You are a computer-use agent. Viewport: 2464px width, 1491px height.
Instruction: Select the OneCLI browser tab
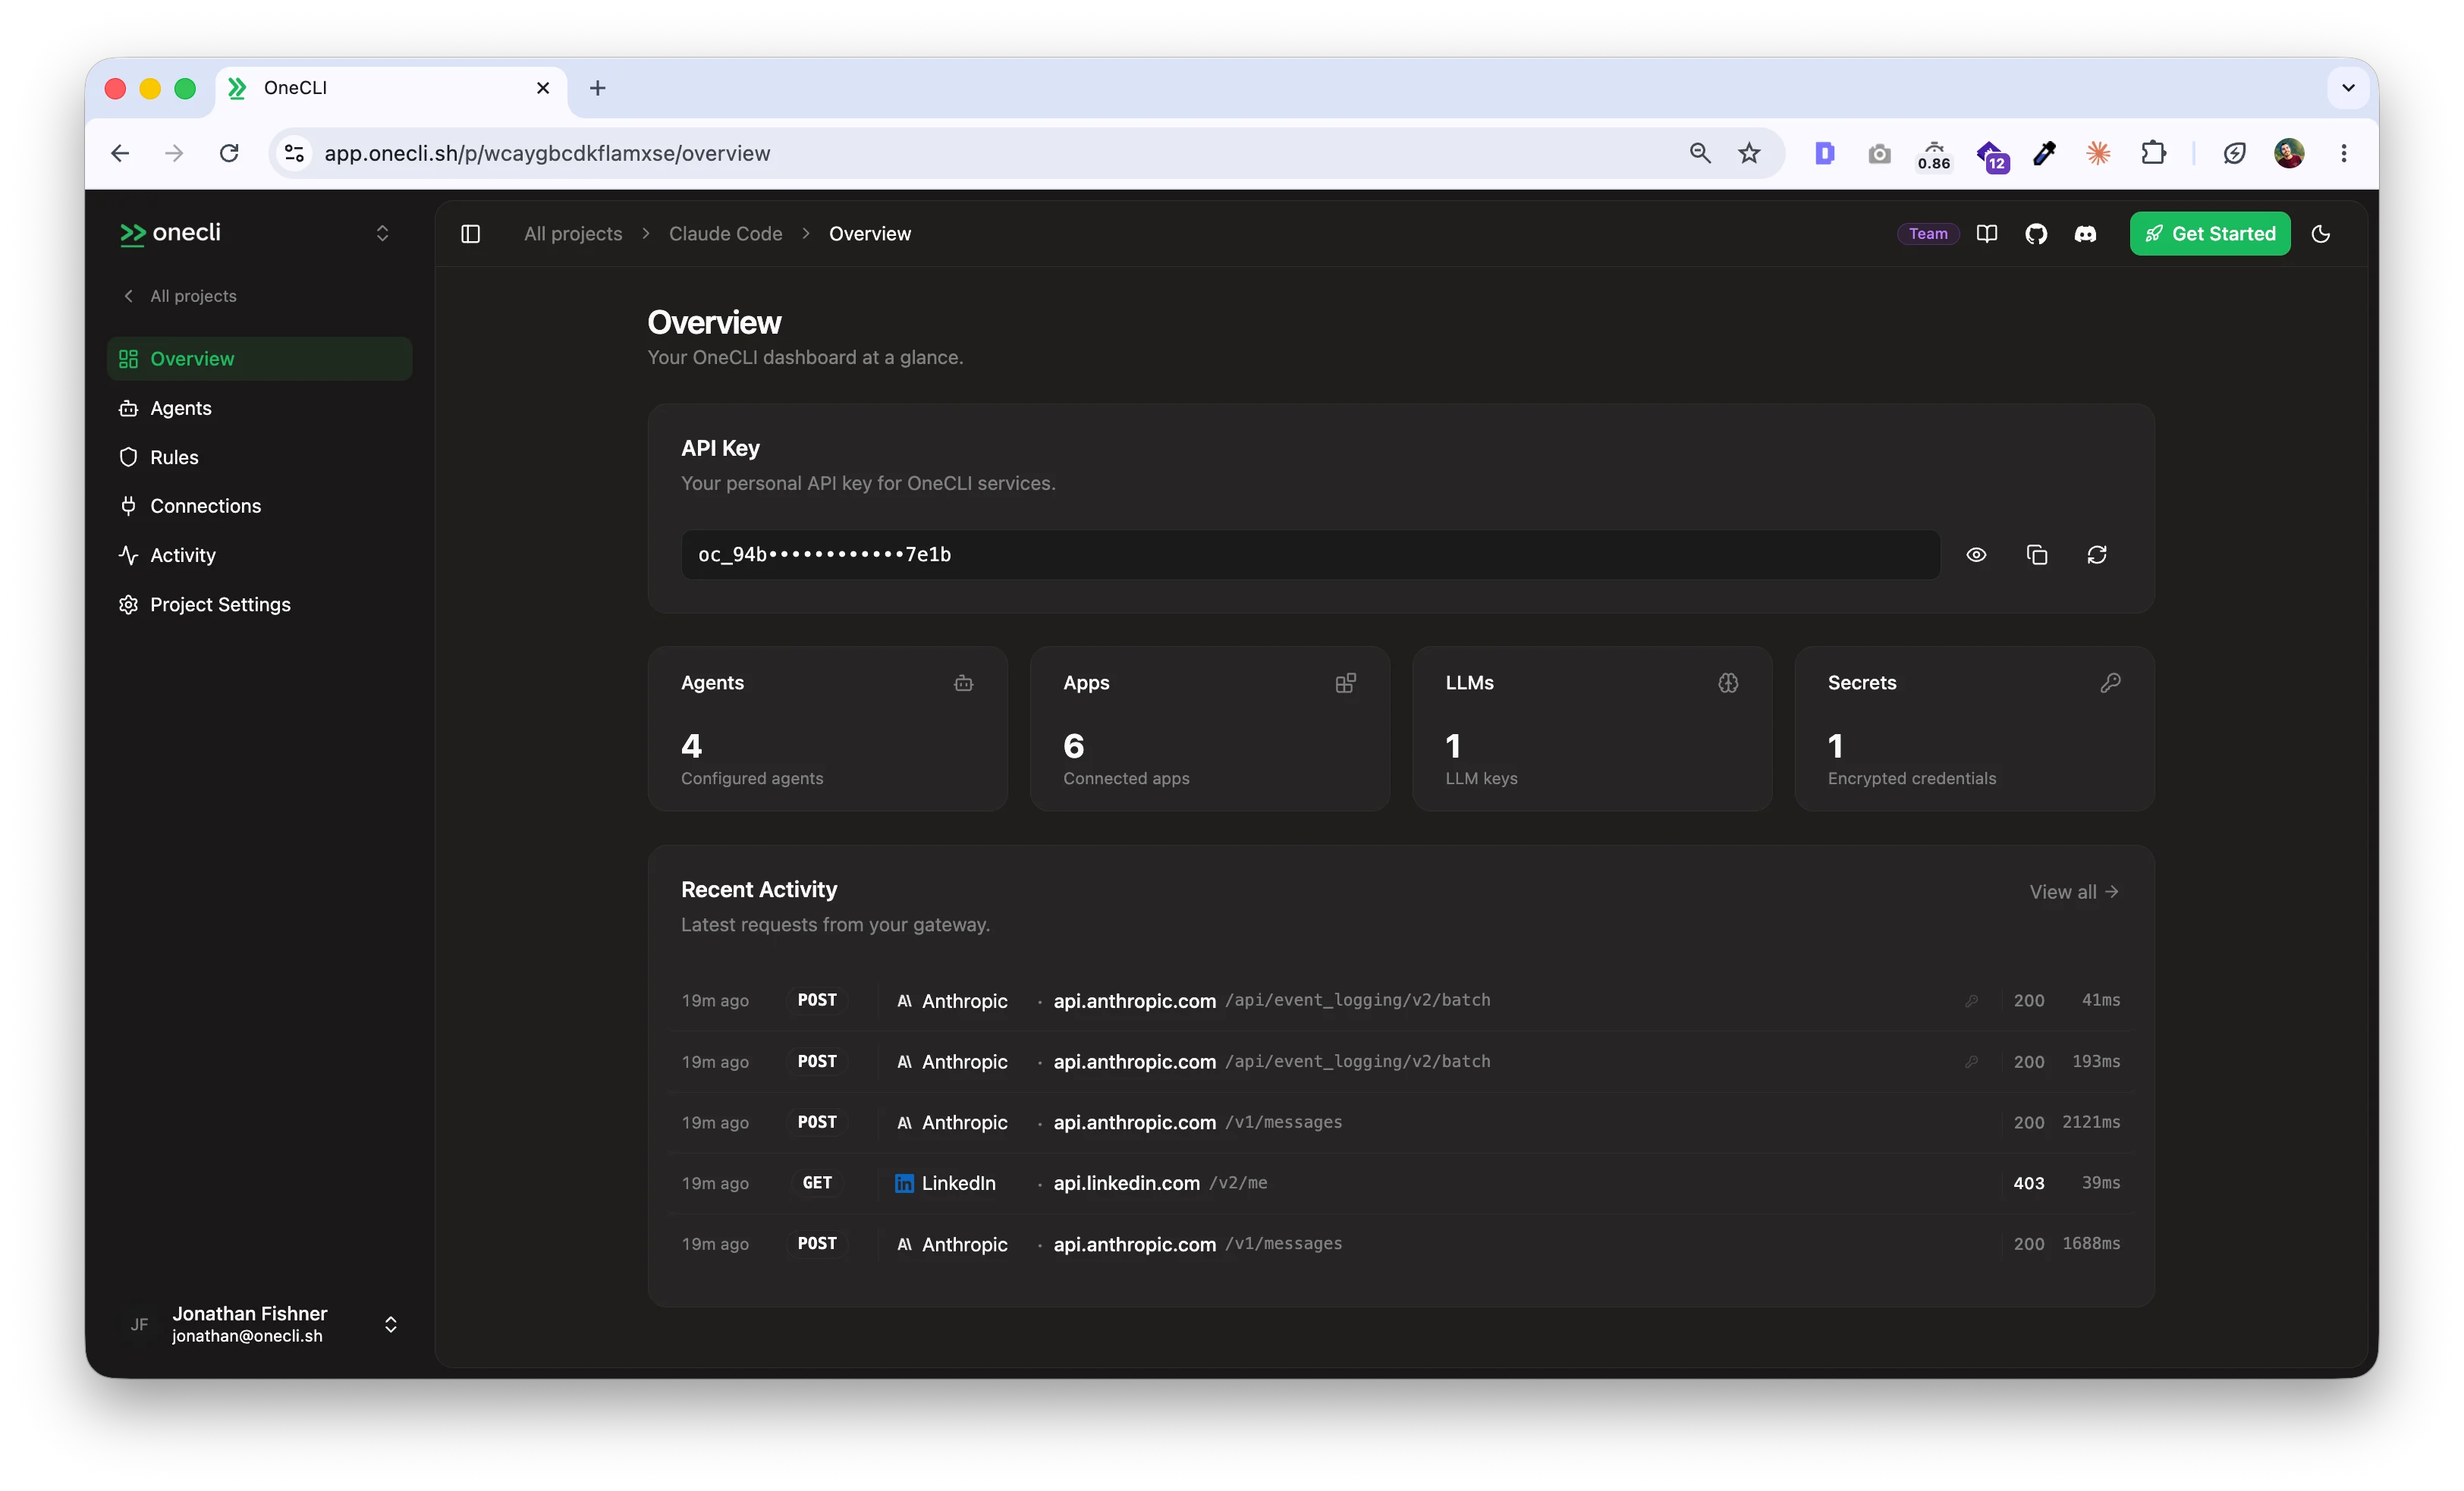pos(390,88)
